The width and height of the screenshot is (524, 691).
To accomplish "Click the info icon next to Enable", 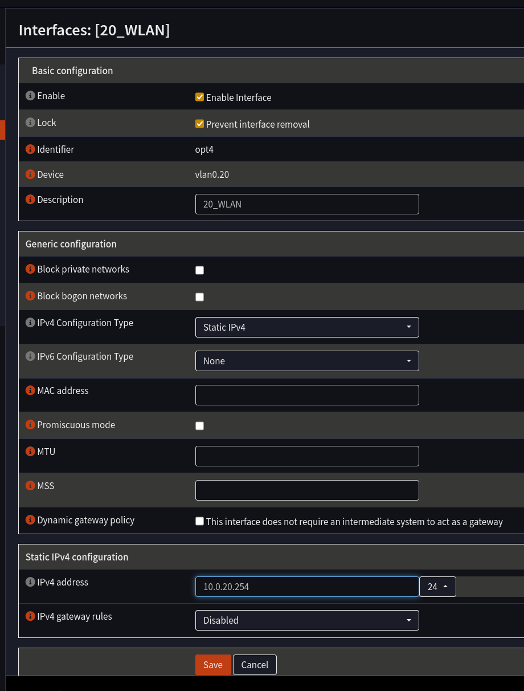I will [x=30, y=95].
